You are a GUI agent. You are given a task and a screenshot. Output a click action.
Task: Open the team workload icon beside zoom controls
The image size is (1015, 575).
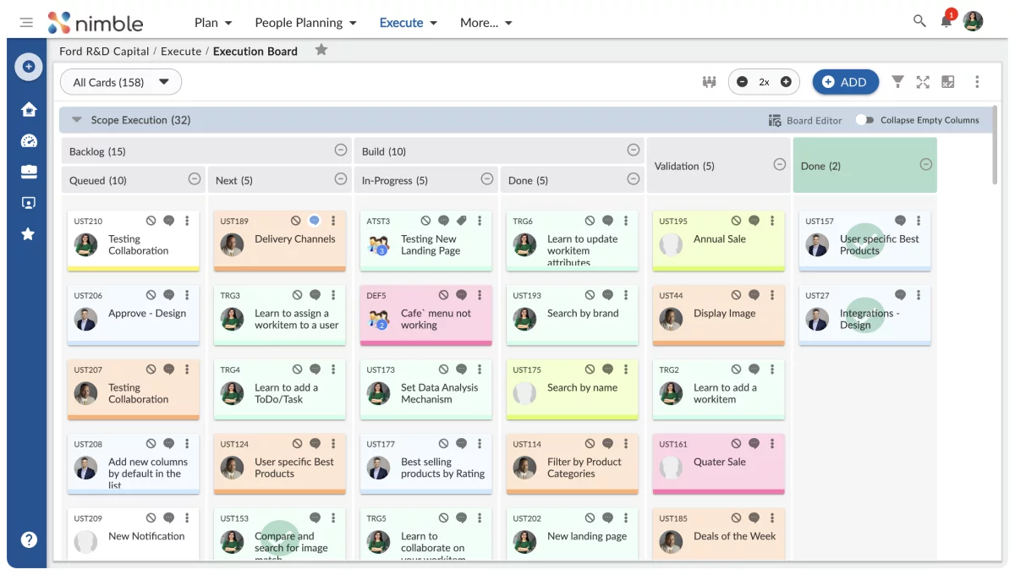coord(709,81)
